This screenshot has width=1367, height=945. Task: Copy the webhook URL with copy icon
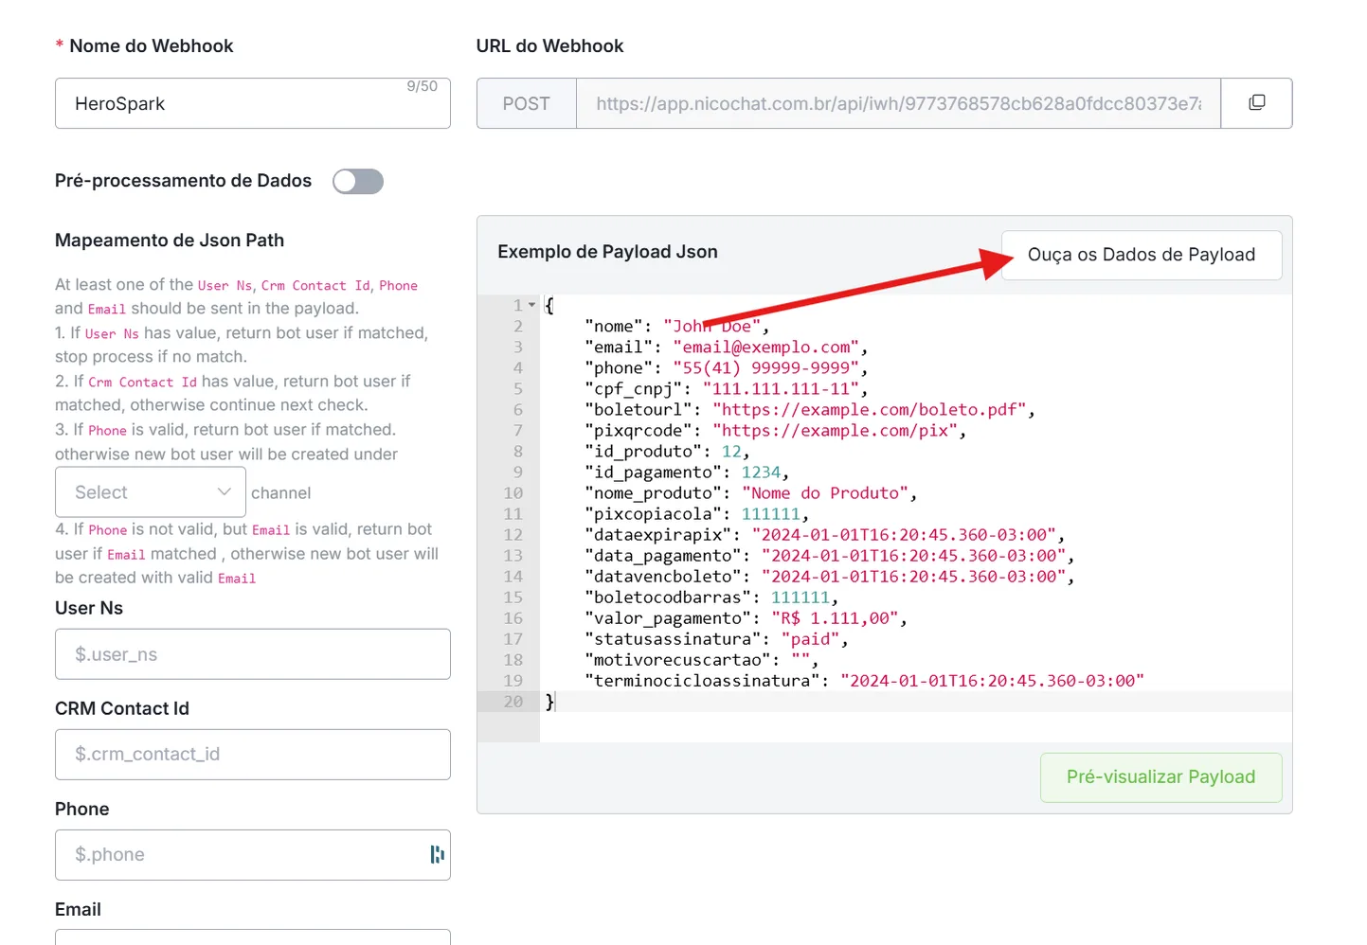1256,103
